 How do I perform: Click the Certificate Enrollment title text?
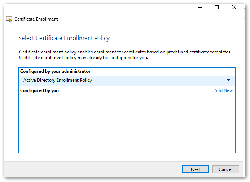[36, 19]
